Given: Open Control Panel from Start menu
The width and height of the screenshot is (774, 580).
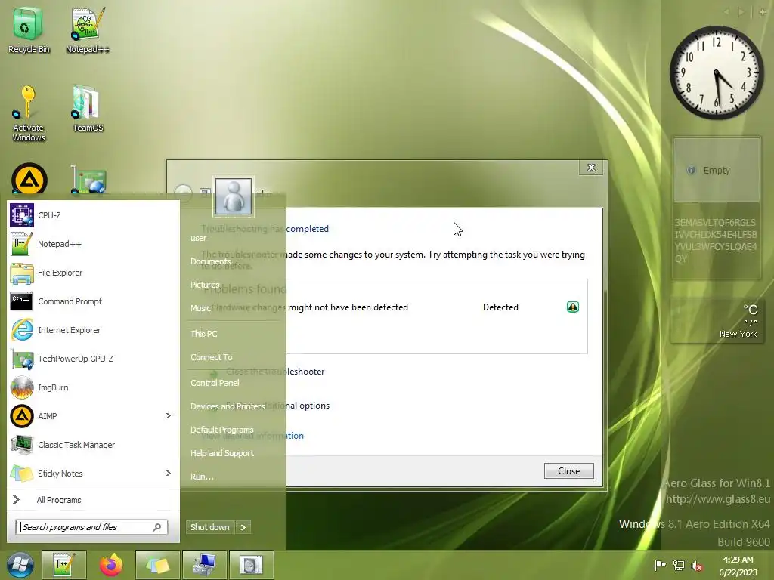Looking at the screenshot, I should coord(215,383).
